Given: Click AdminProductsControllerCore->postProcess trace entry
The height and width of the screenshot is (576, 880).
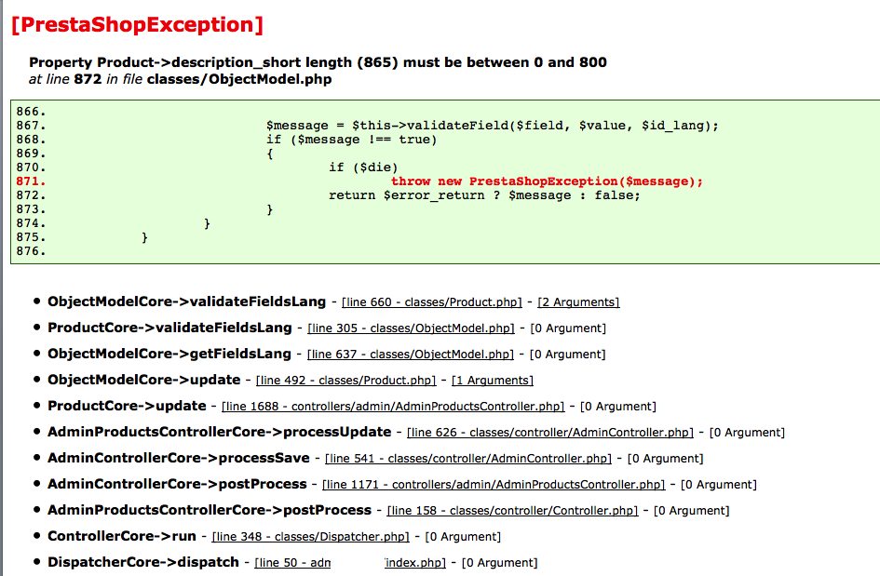Looking at the screenshot, I should click(210, 510).
